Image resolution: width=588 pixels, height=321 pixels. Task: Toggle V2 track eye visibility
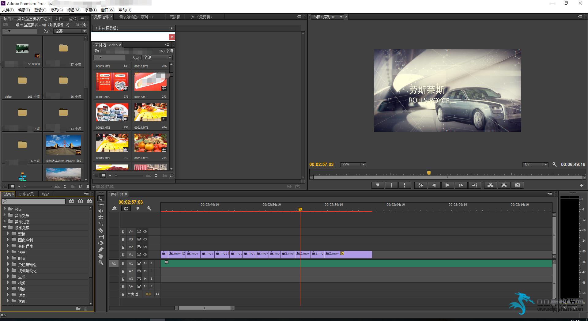145,247
